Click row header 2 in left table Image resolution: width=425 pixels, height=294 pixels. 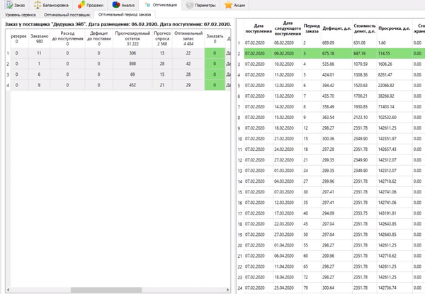[x=8, y=64]
